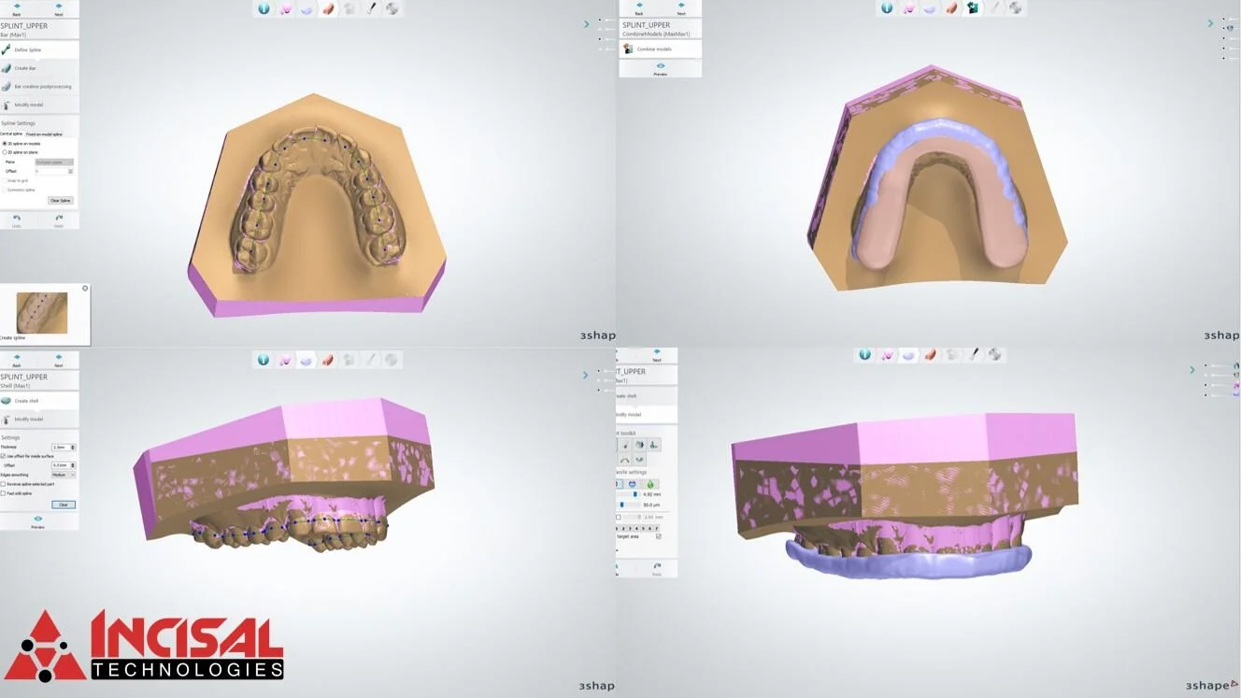Click the Back arrow in the Bar (Max1) panel
This screenshot has width=1241, height=698.
tap(17, 9)
